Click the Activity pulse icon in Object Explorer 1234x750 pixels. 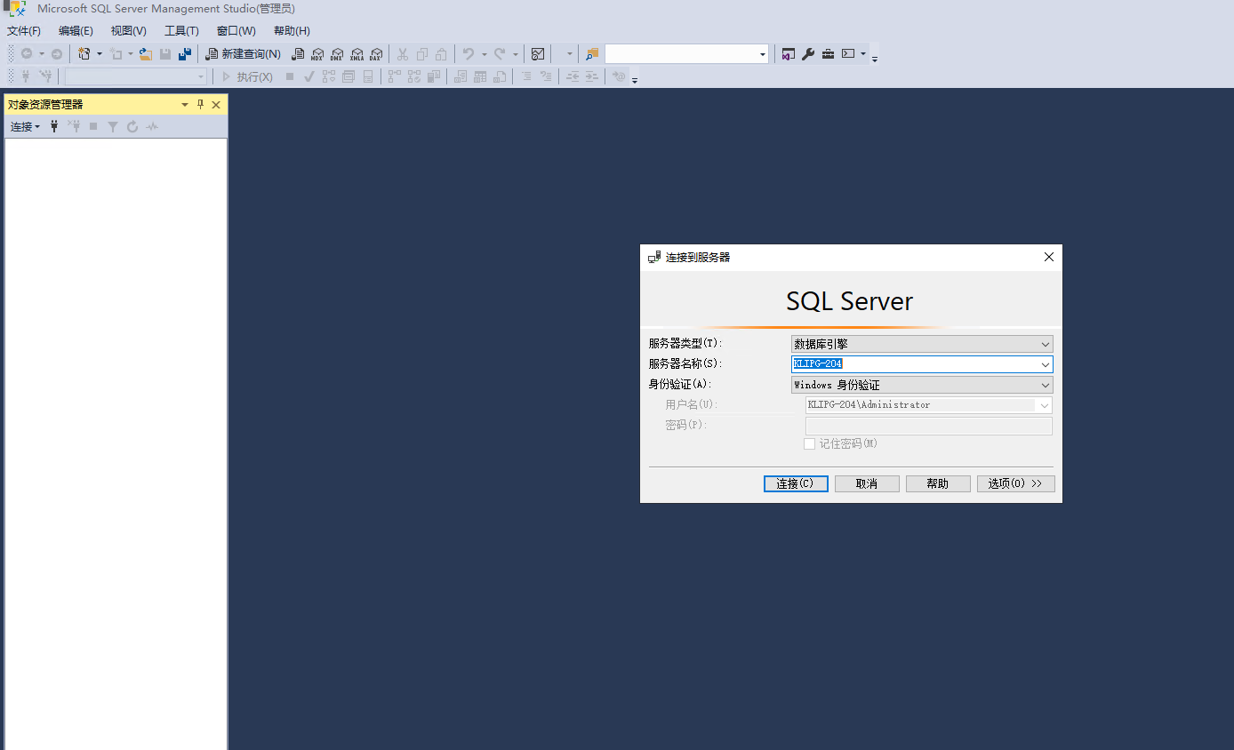tap(152, 127)
